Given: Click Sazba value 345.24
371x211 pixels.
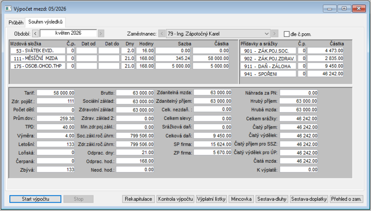Looking at the screenshot, I should click(x=173, y=58).
